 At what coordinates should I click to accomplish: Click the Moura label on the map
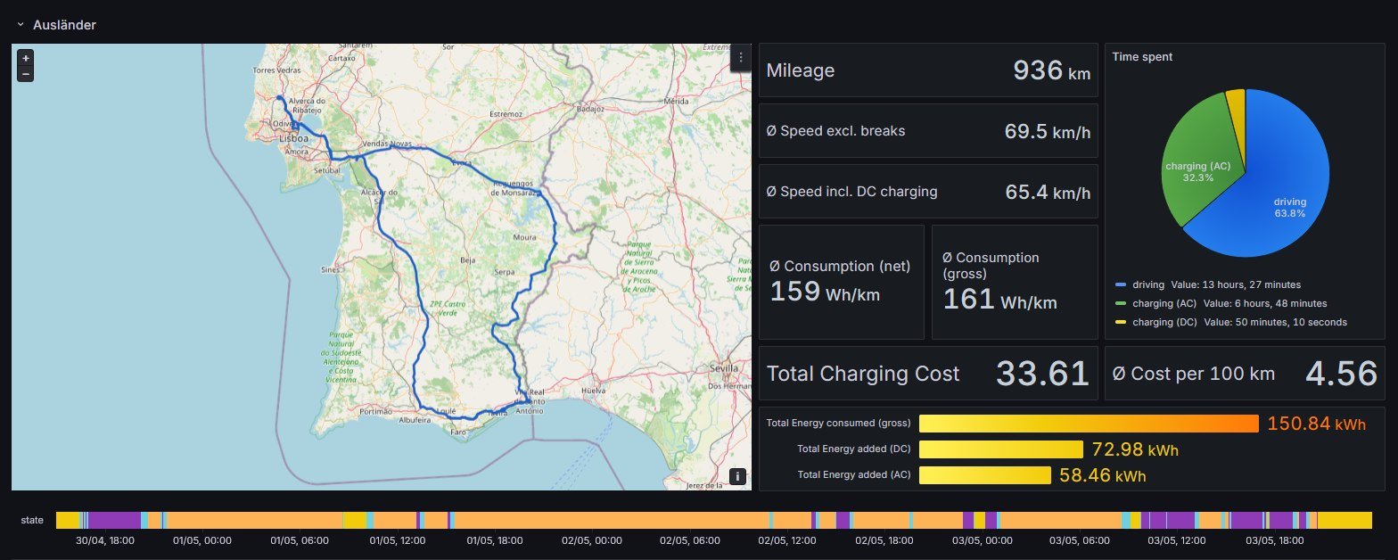coord(525,238)
